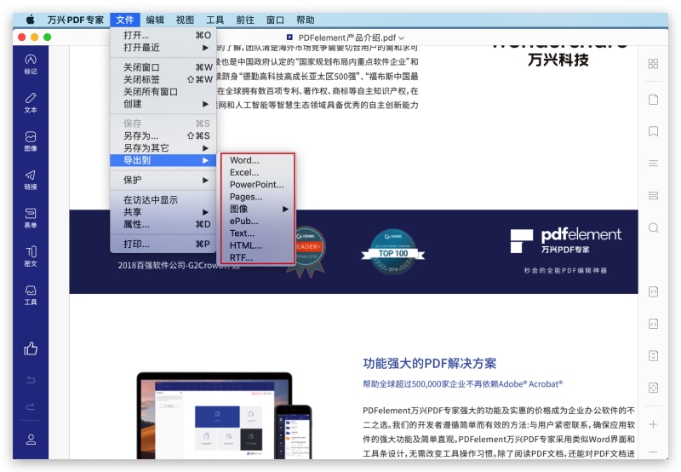Viewport: 681px width, 472px height.
Task: Open the 工具 tools panel in sidebar
Action: click(31, 295)
